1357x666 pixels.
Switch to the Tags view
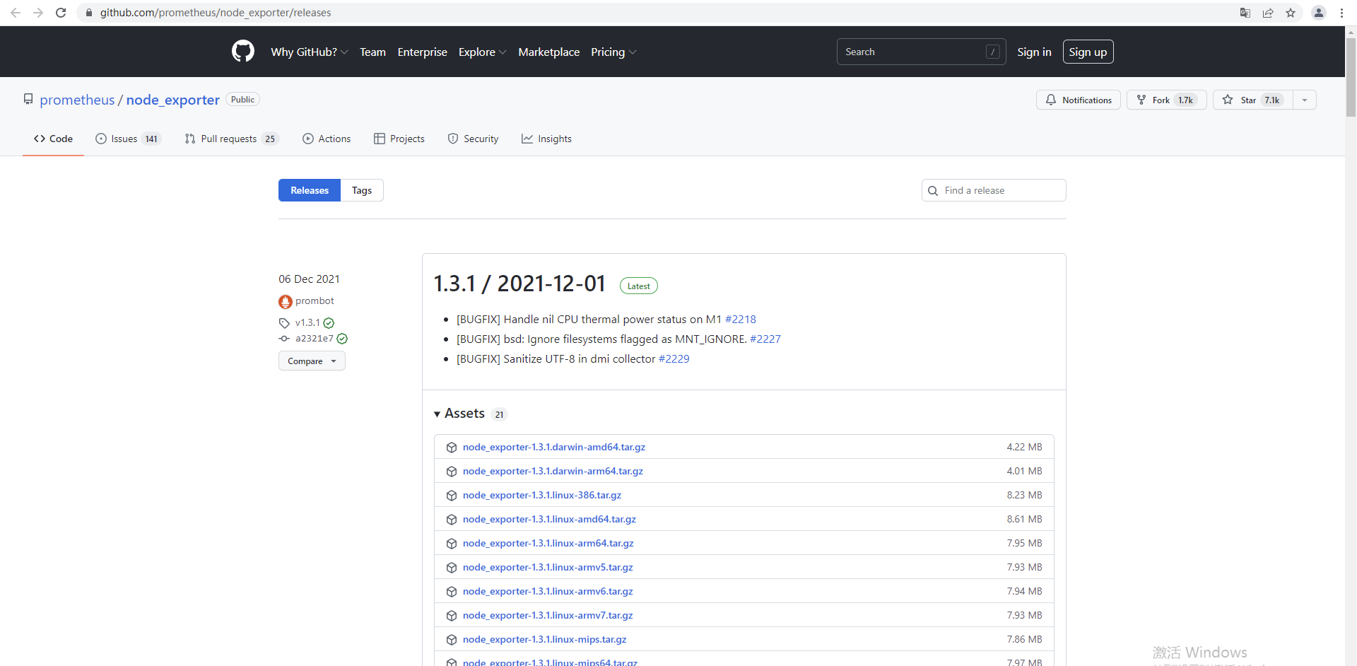(362, 190)
